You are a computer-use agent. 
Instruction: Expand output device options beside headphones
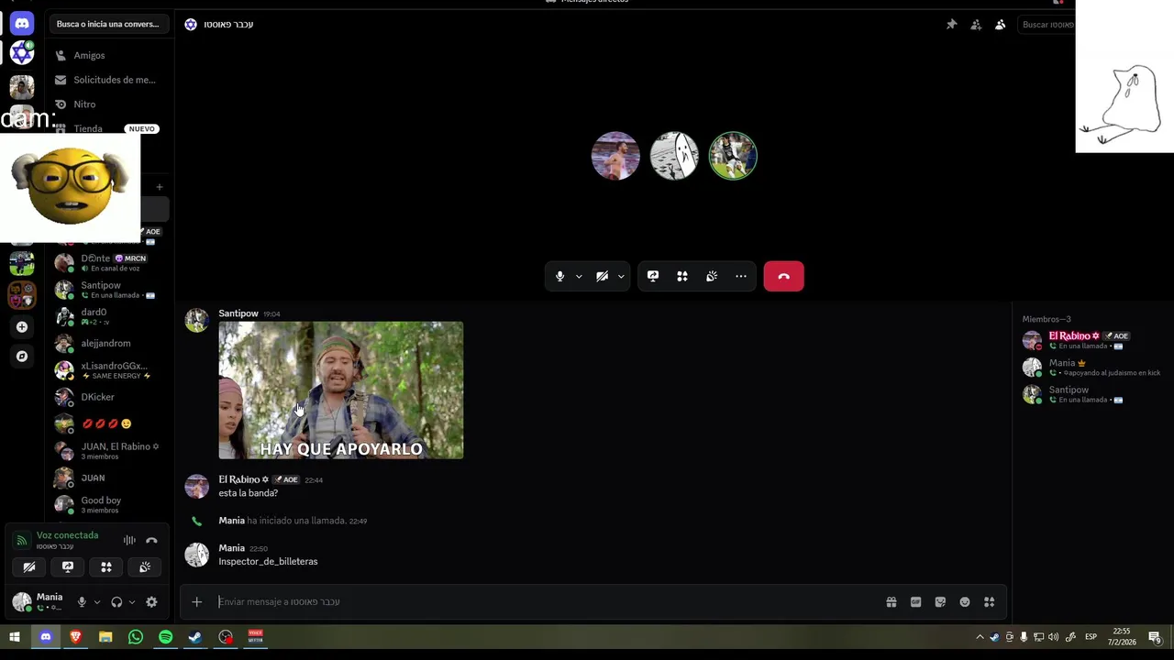(131, 602)
